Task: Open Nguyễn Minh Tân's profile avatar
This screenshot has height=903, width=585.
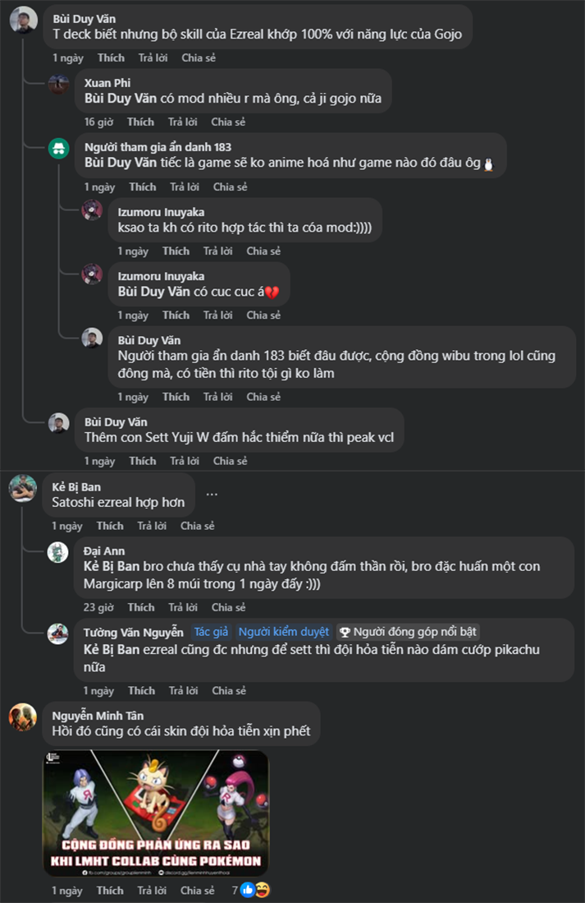Action: (x=23, y=716)
